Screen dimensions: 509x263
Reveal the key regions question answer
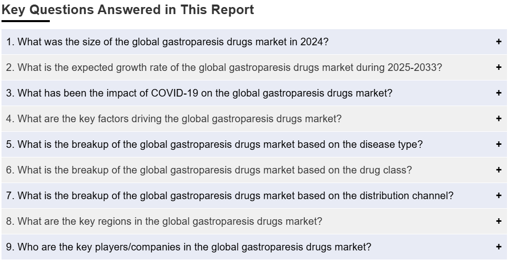254,221
